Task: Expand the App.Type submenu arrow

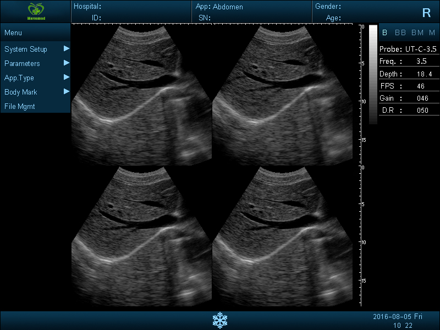Action: tap(67, 77)
